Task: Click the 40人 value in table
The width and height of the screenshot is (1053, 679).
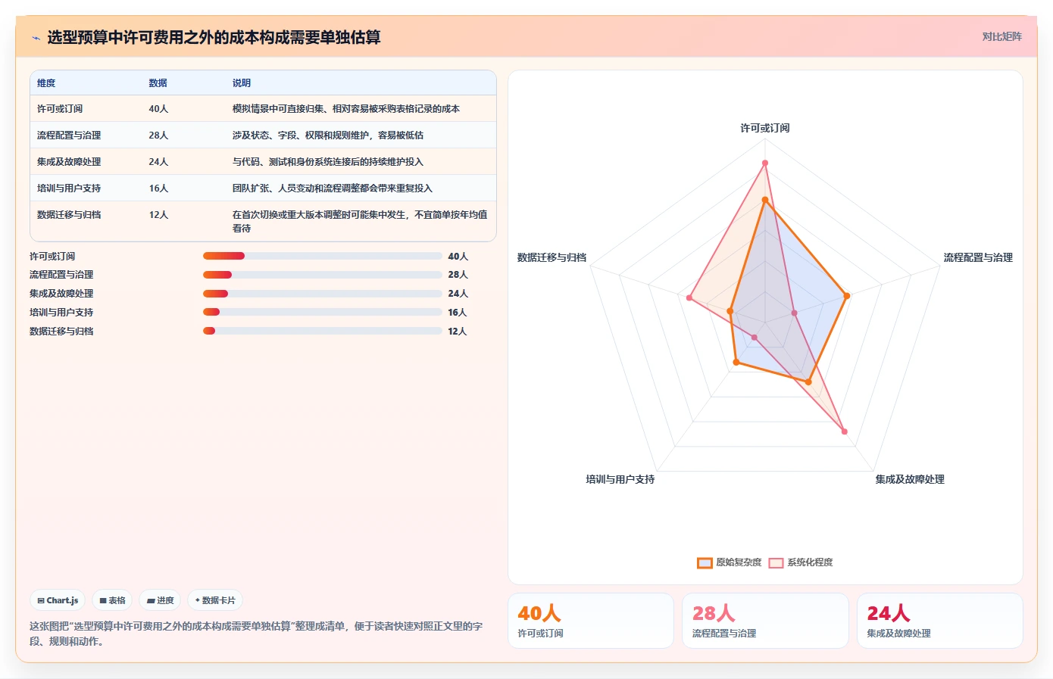Action: point(158,109)
